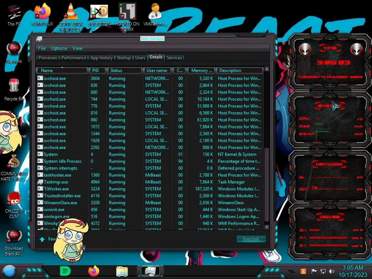Image resolution: width=372 pixels, height=279 pixels.
Task: Switch to the App history tab
Action: 101,58
